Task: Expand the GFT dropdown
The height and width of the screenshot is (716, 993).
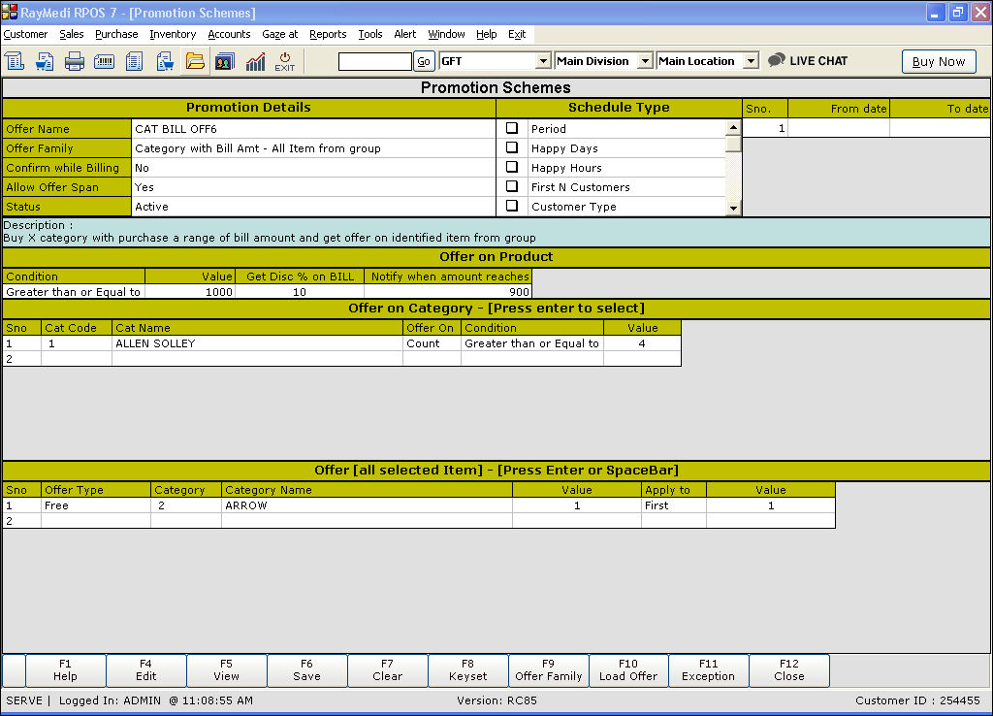Action: [543, 61]
